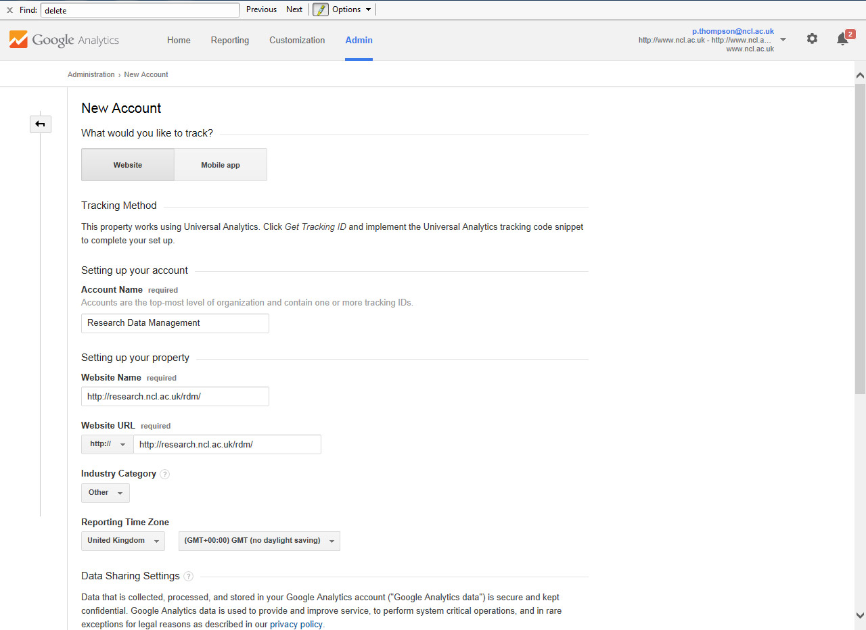Open the http:// protocol dropdown
Viewport: 866px width, 630px height.
[108, 444]
